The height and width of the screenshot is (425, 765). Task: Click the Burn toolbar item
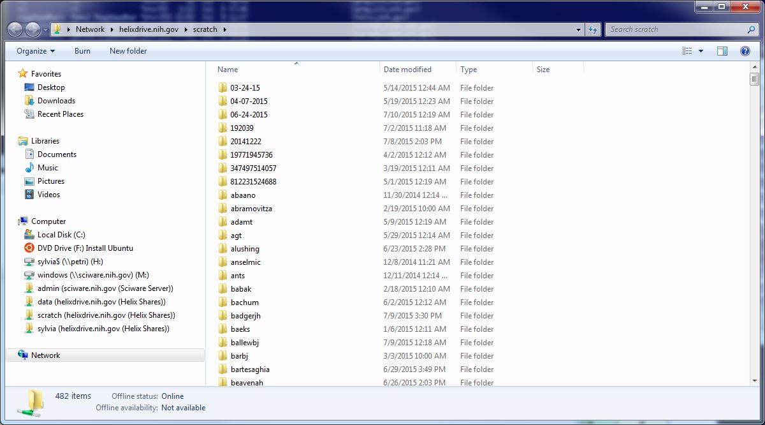(x=82, y=51)
